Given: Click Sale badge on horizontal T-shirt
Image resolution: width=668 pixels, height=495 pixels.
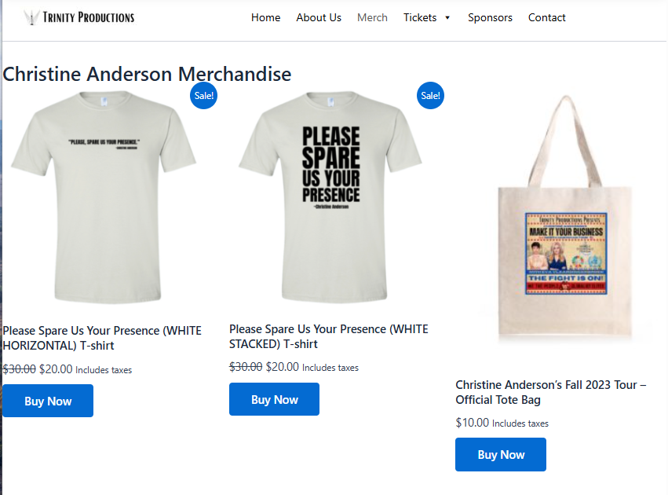Looking at the screenshot, I should 203,96.
